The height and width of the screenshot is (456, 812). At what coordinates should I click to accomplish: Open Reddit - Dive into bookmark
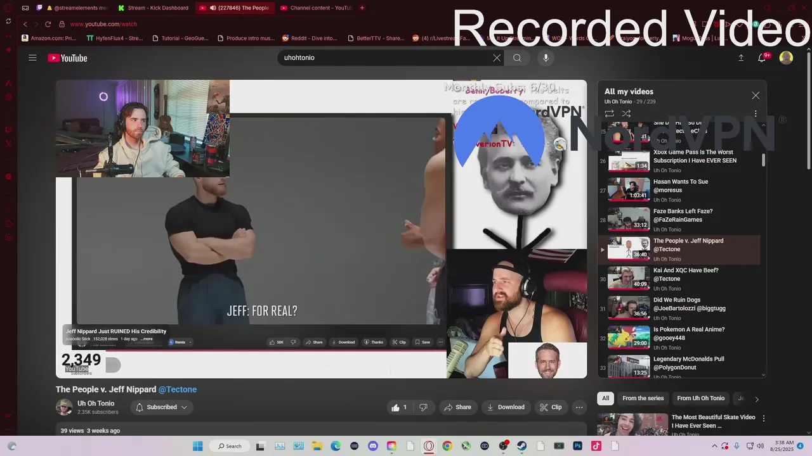(x=310, y=38)
